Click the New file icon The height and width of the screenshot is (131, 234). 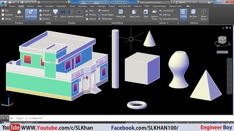click(10, 2)
